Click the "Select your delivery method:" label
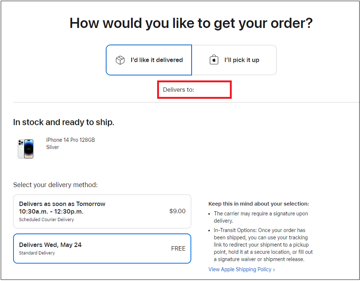Image resolution: width=360 pixels, height=281 pixels. click(x=55, y=185)
